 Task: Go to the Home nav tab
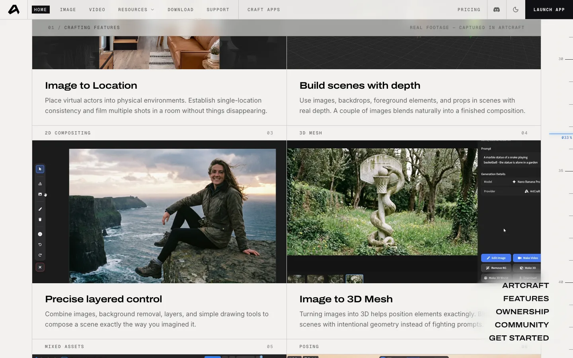[x=41, y=10]
